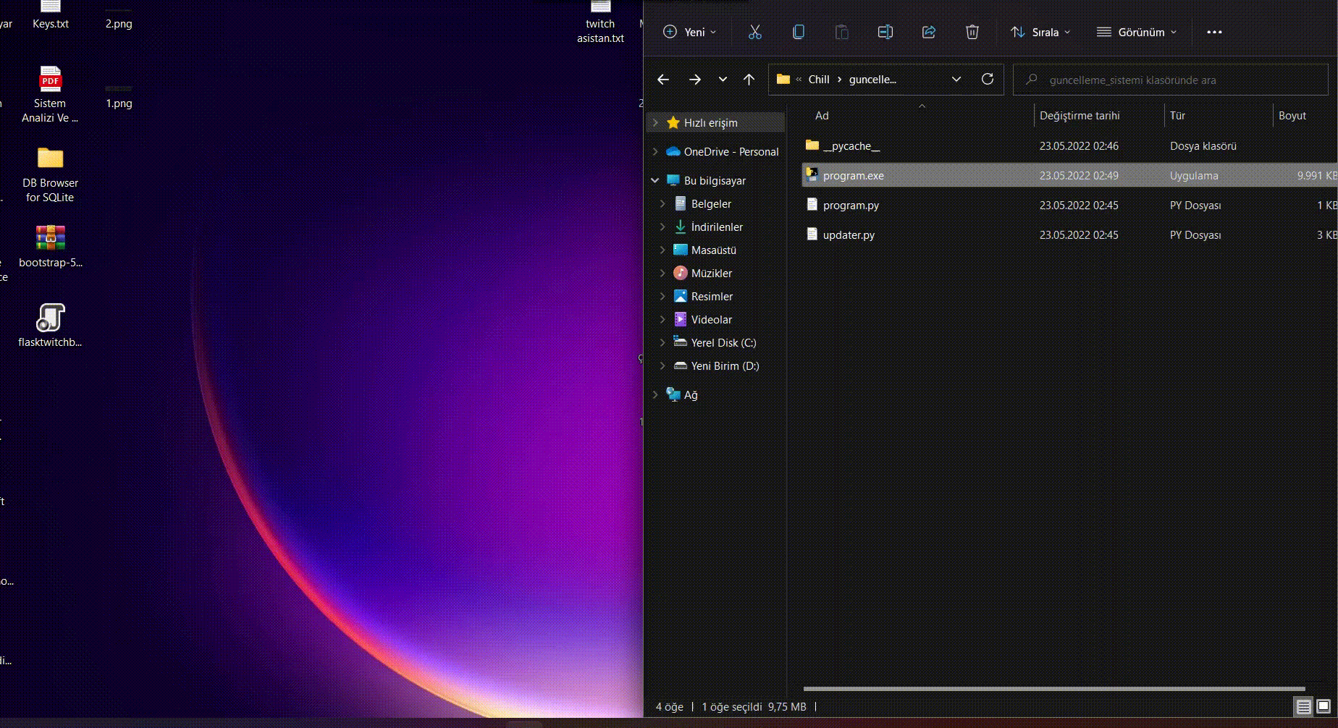Open Videolar in the navigation pane
1338x728 pixels.
712,320
